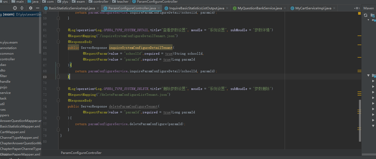Viewport: 376px width, 159px height.
Task: Select the dto package
Action: pyautogui.click(x=3, y=70)
